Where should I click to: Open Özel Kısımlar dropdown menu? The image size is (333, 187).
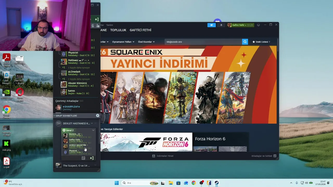point(146,42)
